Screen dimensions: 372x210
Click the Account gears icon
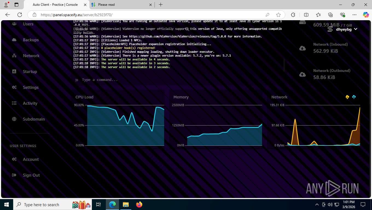14,159
